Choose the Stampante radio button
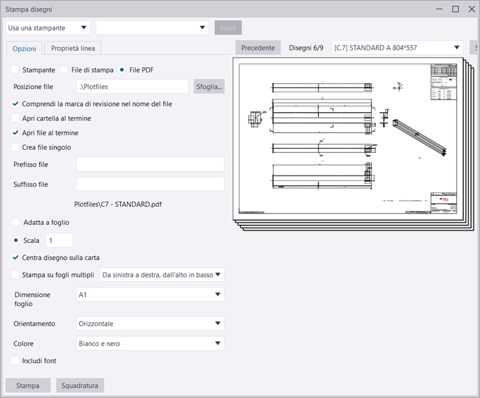Viewport: 480px width, 398px height. tap(16, 70)
